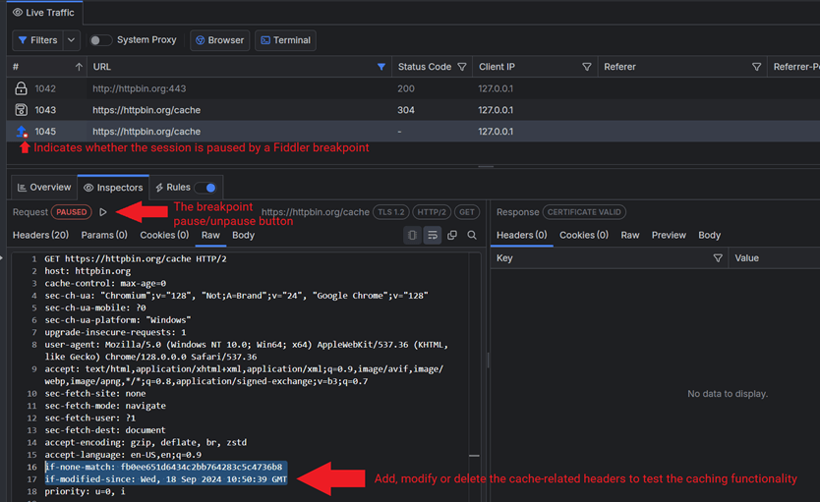Click the request editor scrollbar marker
The width and height of the screenshot is (820, 502).
point(474,456)
